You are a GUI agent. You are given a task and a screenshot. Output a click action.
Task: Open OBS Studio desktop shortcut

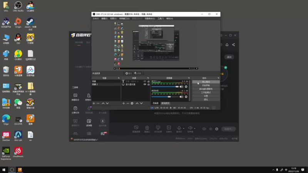18,6
